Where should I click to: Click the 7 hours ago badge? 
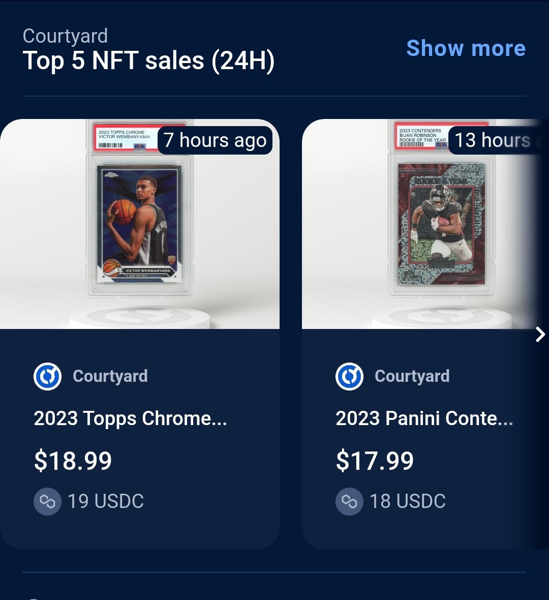[215, 140]
